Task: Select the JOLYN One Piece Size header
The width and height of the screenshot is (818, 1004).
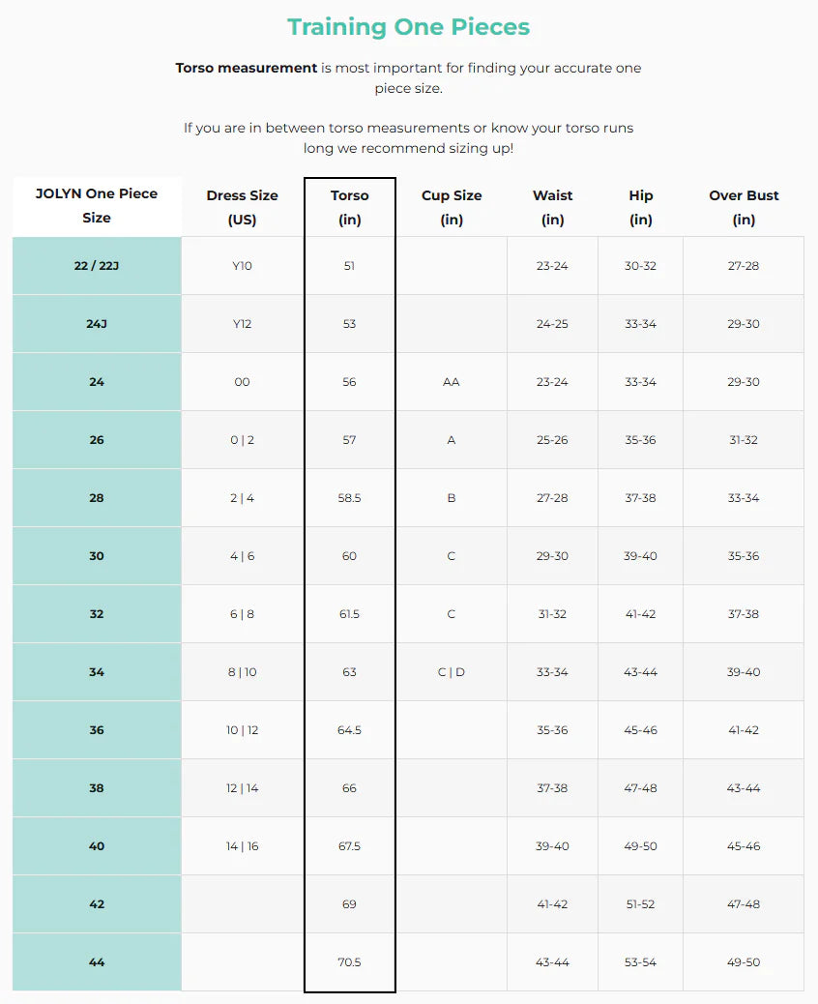Action: (x=97, y=205)
